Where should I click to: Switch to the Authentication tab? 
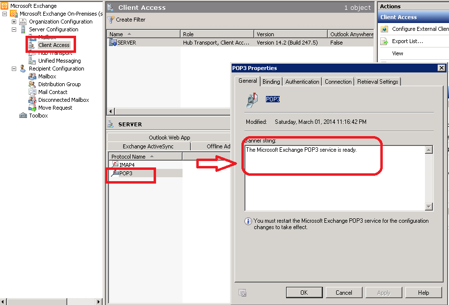pyautogui.click(x=302, y=82)
